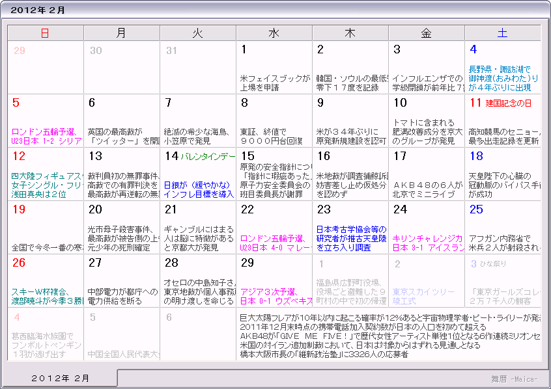The image size is (551, 389).
Task: Select greyed March 5 with 中国全国人民代表大 entry
Action: [122, 334]
